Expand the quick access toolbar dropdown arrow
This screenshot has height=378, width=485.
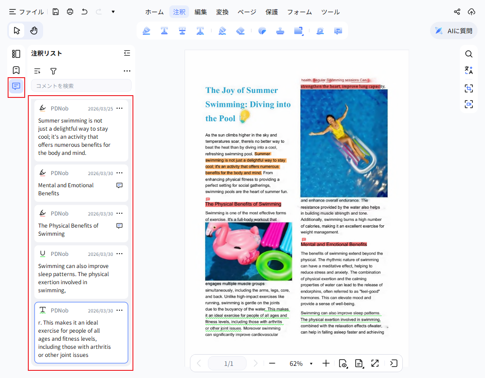(113, 12)
